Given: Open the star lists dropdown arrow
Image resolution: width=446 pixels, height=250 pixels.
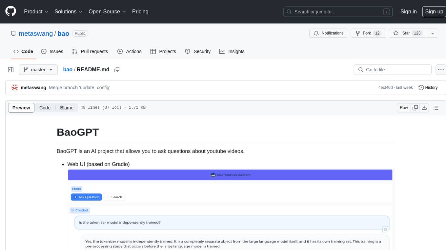Looking at the screenshot, I should coord(433,33).
